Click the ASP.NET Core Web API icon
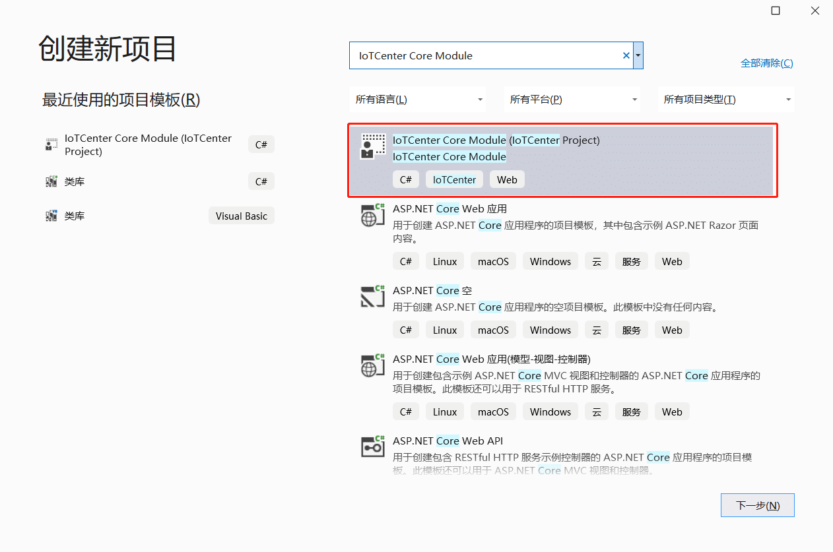833x552 pixels. pyautogui.click(x=372, y=446)
